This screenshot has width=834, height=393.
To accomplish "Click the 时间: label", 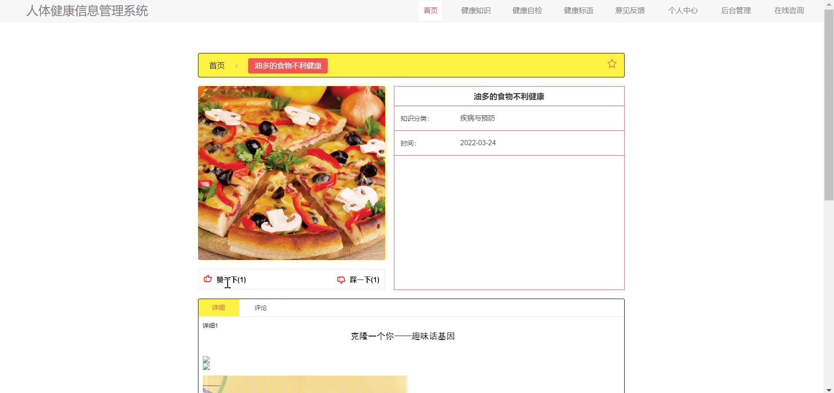I will click(408, 143).
